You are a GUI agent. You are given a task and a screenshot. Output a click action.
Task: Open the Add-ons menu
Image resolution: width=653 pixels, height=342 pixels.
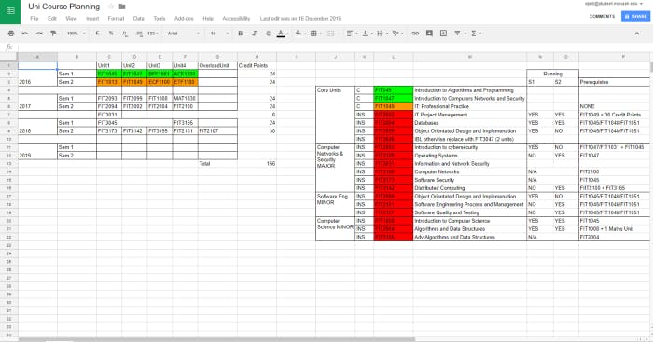[x=184, y=19]
